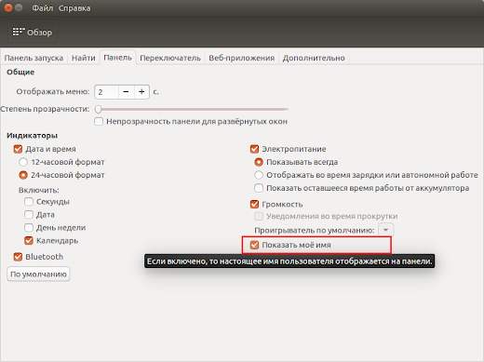This screenshot has height=362, width=484.
Task: Toggle the Электропитание indicator checkbox
Action: [x=254, y=149]
